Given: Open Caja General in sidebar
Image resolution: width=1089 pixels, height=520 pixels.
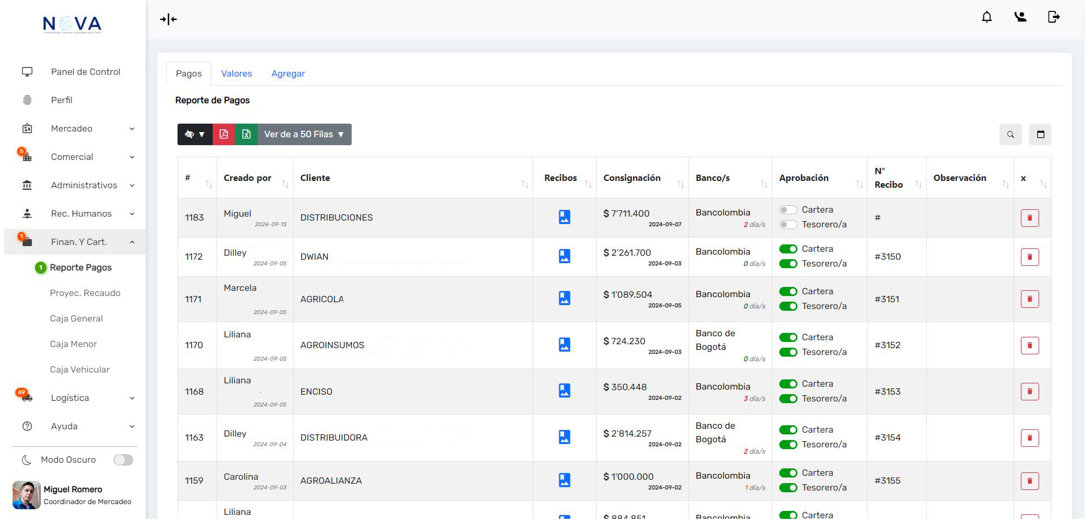Looking at the screenshot, I should pos(77,319).
